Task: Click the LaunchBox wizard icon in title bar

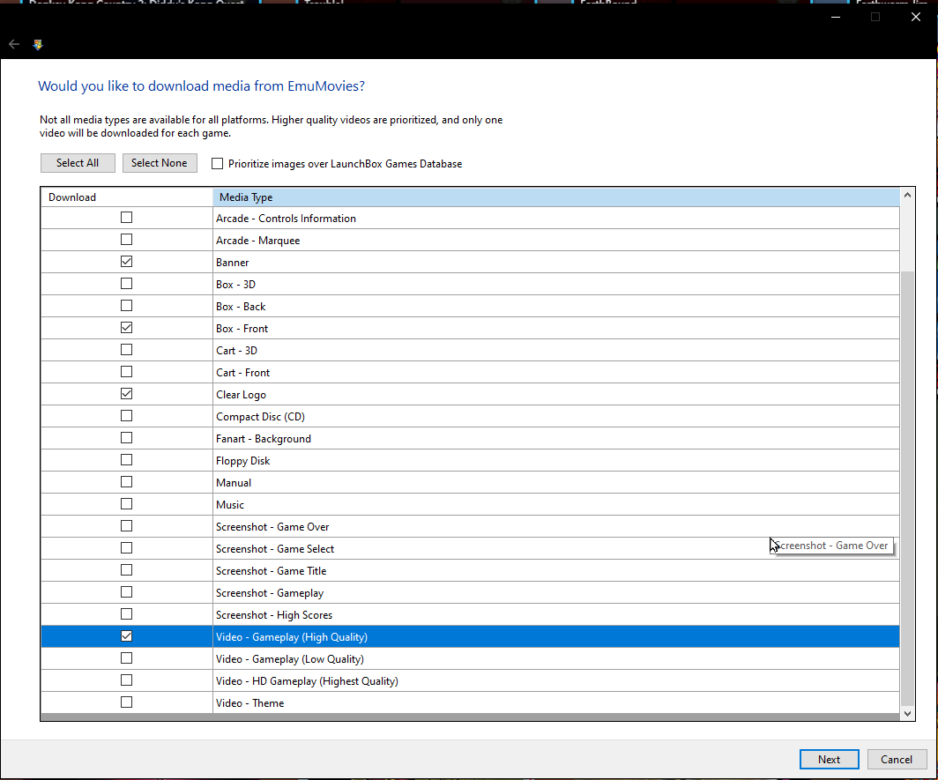Action: pos(38,44)
